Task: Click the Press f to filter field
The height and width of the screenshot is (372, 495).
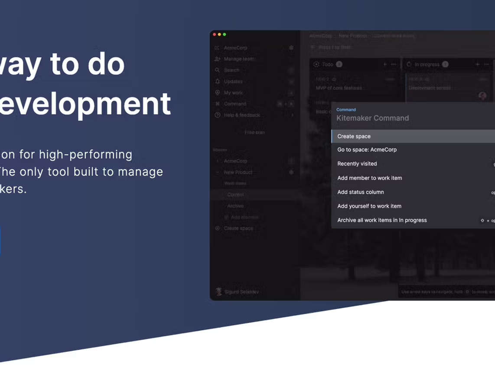Action: point(335,47)
